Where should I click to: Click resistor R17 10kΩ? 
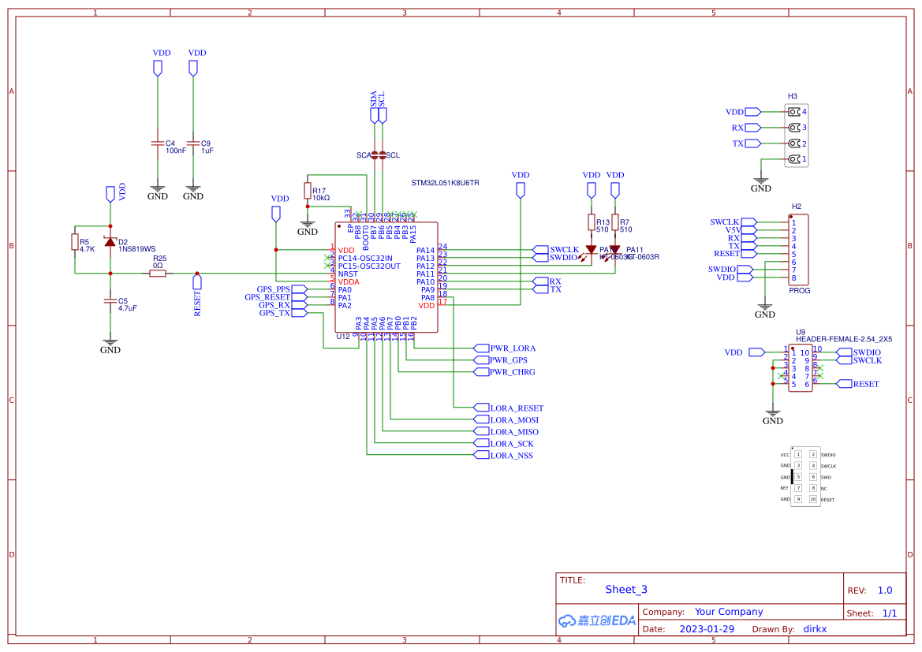[307, 190]
